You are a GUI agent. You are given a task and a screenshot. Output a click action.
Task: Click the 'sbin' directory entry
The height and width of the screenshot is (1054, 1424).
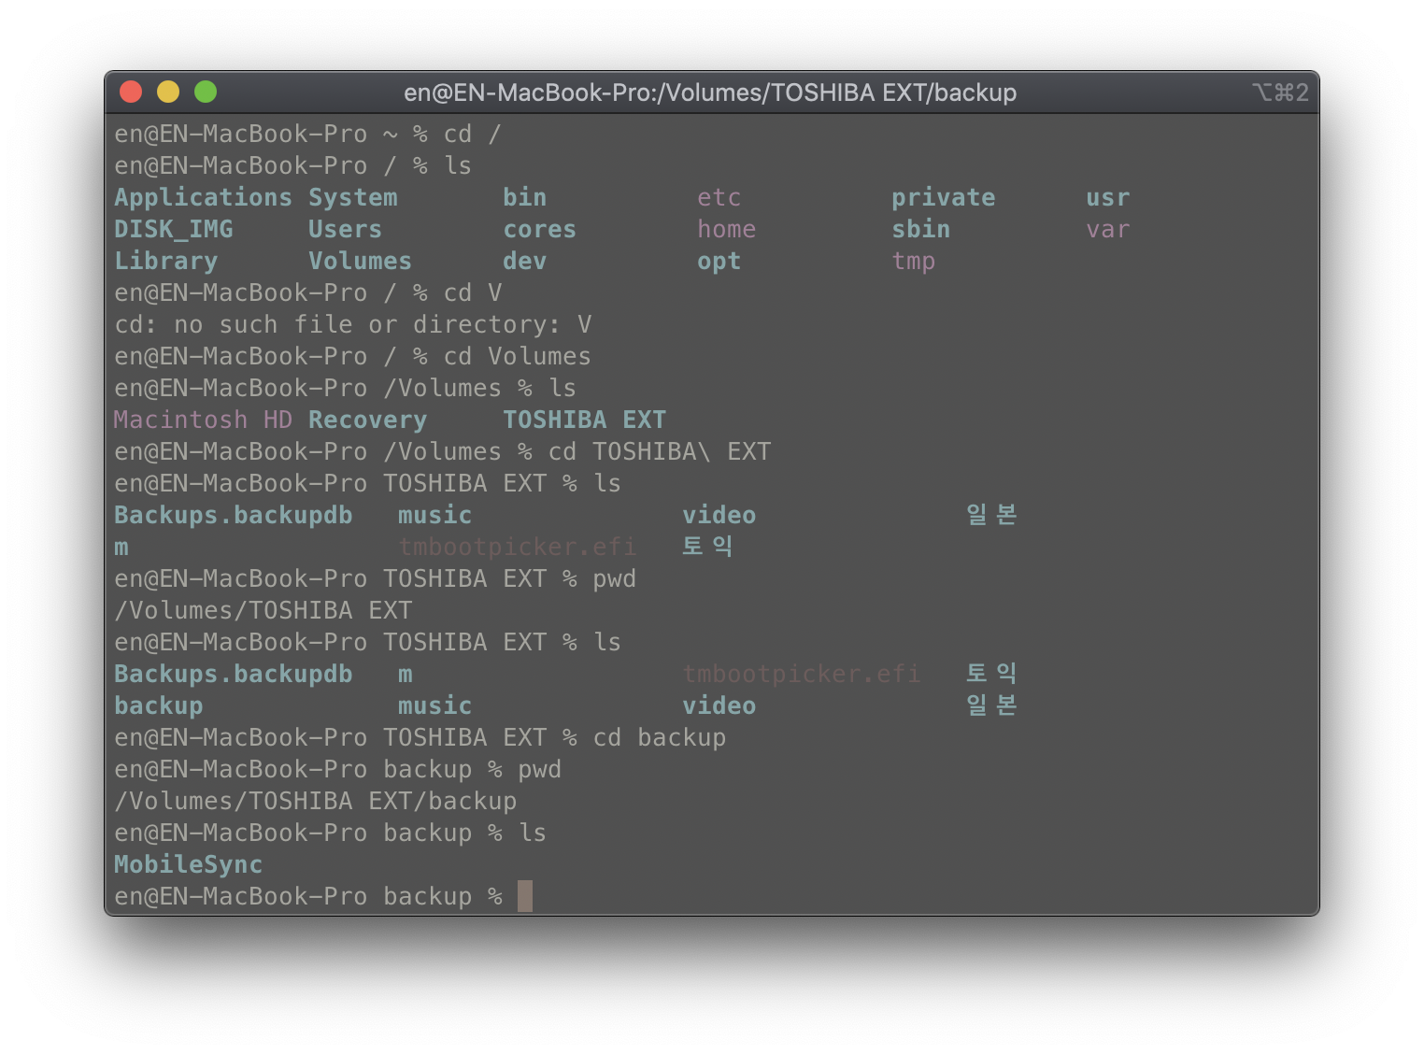[x=921, y=230]
